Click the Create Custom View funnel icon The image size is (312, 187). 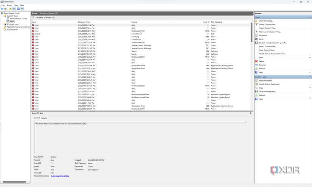(256, 25)
